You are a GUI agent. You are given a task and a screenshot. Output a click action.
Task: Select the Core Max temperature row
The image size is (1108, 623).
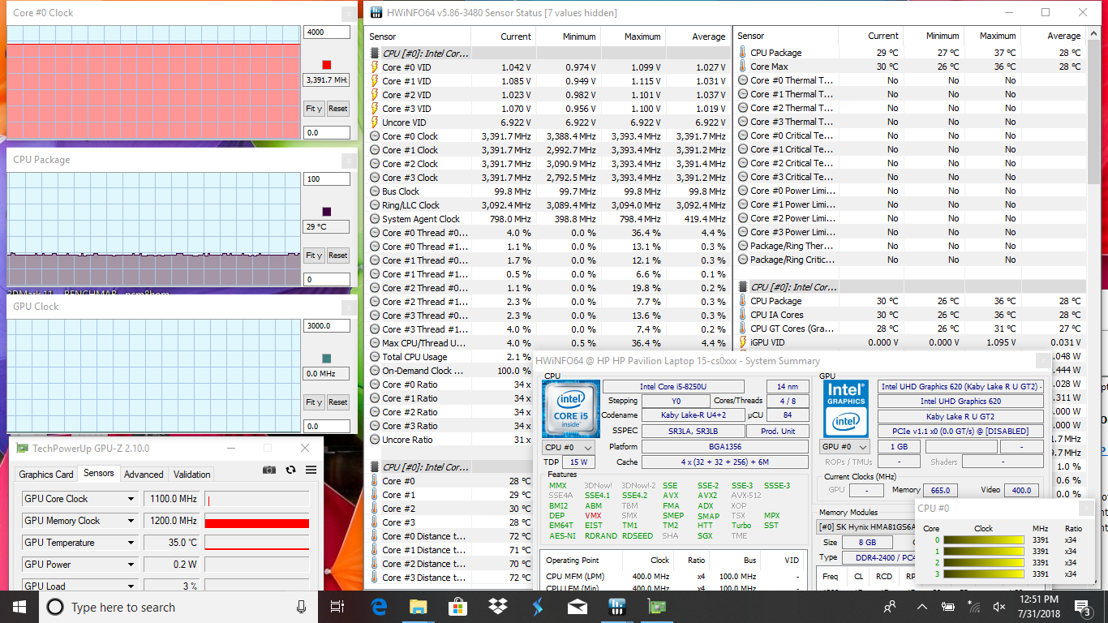[x=910, y=67]
